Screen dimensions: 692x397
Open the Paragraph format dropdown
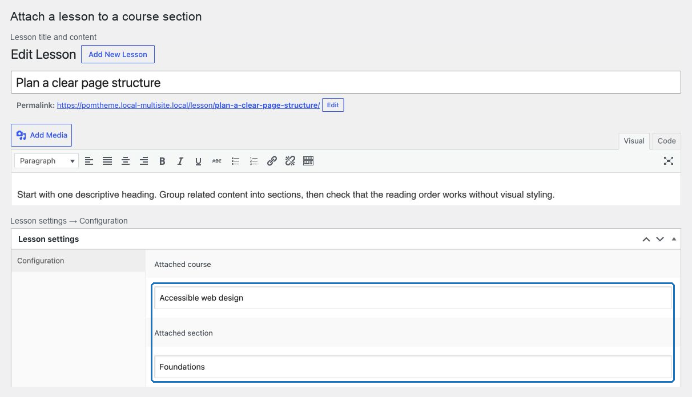point(46,161)
